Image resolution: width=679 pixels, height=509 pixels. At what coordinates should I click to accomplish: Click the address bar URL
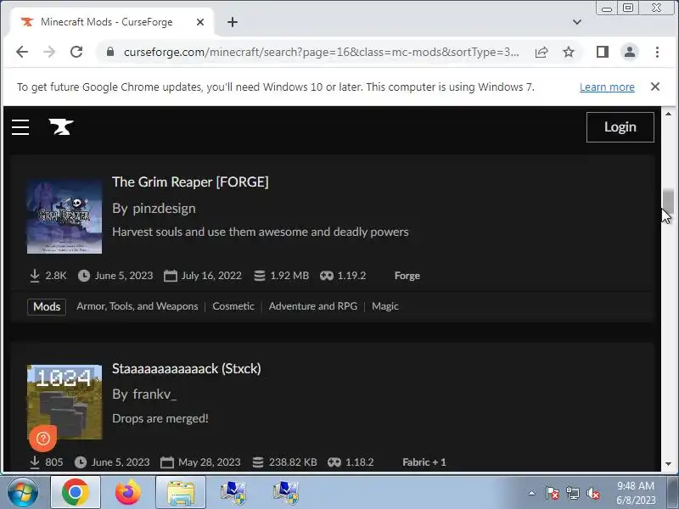pos(322,52)
